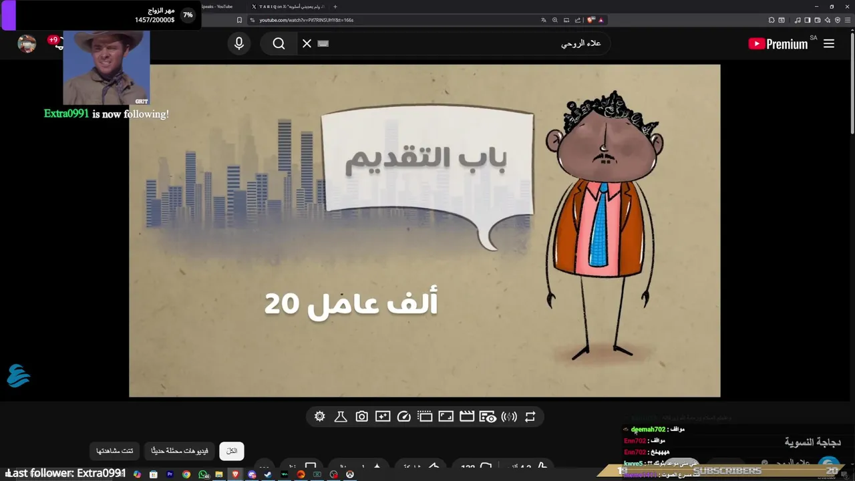Select the فيديوهات محمّلة حديثًا chip
The height and width of the screenshot is (481, 855).
click(179, 451)
